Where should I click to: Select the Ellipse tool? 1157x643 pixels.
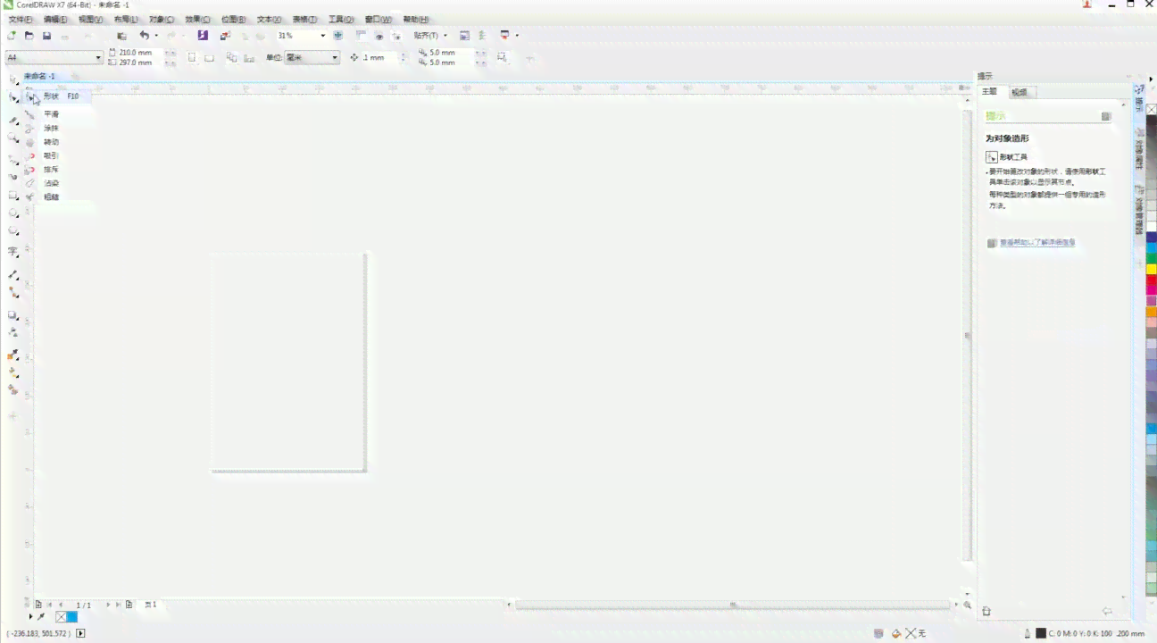(x=13, y=213)
